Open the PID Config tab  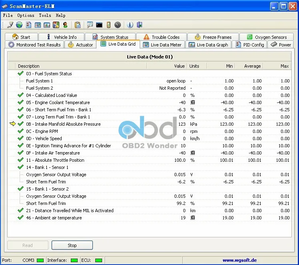[x=250, y=44]
